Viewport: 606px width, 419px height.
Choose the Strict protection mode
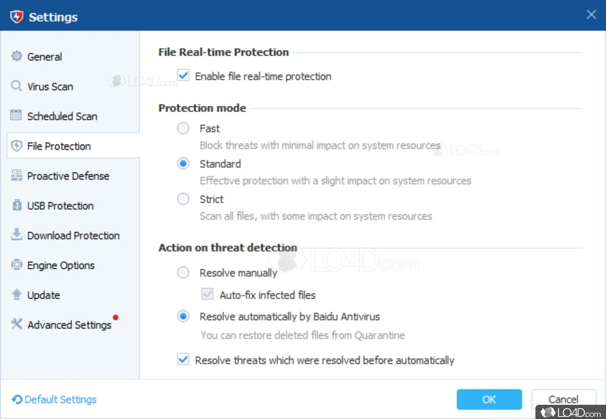183,199
